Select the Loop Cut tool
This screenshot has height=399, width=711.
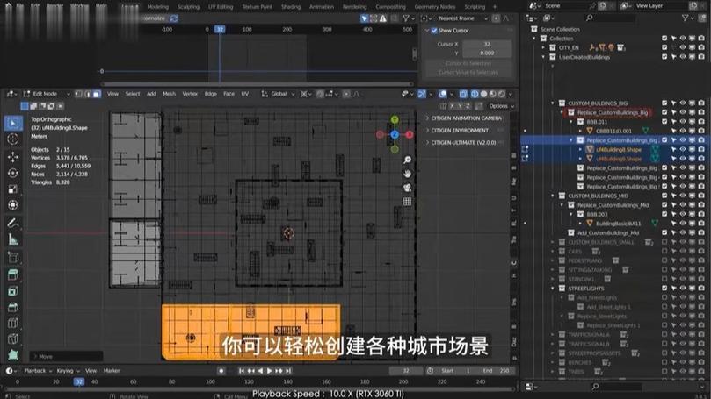(x=13, y=323)
